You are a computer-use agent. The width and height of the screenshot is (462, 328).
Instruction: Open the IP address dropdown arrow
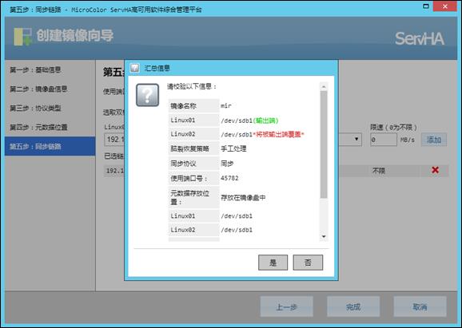[356, 139]
